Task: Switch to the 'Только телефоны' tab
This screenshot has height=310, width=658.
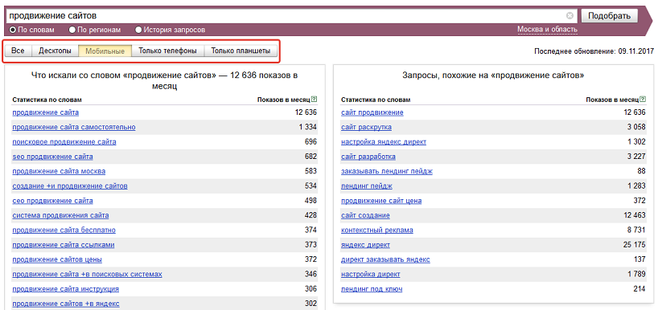Action: coord(167,51)
